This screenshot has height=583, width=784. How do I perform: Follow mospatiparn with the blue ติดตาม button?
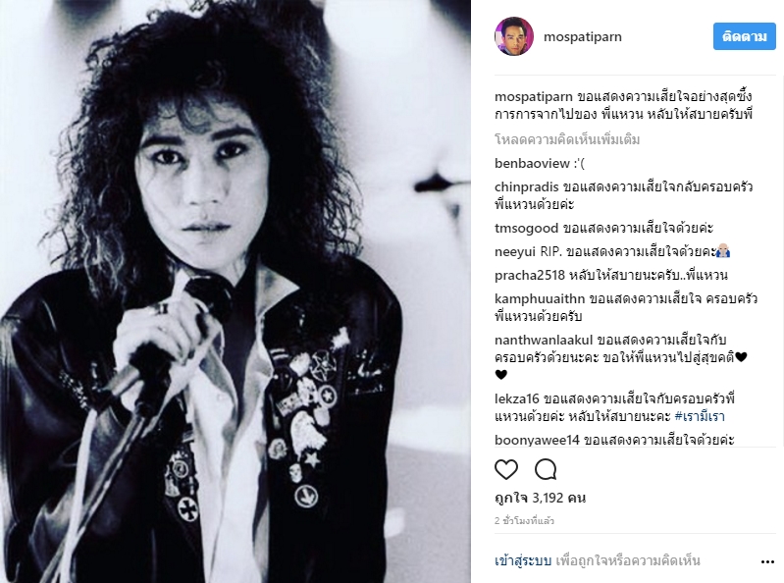click(x=744, y=36)
